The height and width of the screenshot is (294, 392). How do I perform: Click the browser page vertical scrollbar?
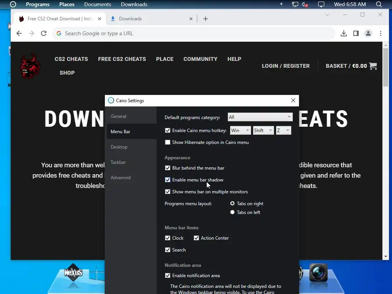(x=386, y=67)
